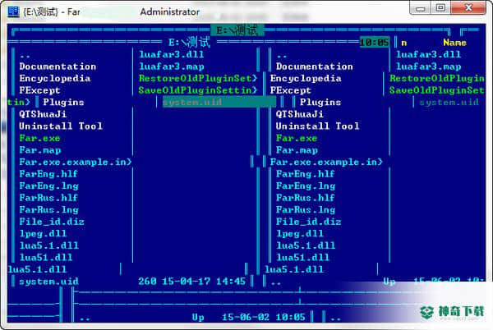Select QTShuaJi folder in the left panel
This screenshot has height=330, width=493.
[43, 114]
